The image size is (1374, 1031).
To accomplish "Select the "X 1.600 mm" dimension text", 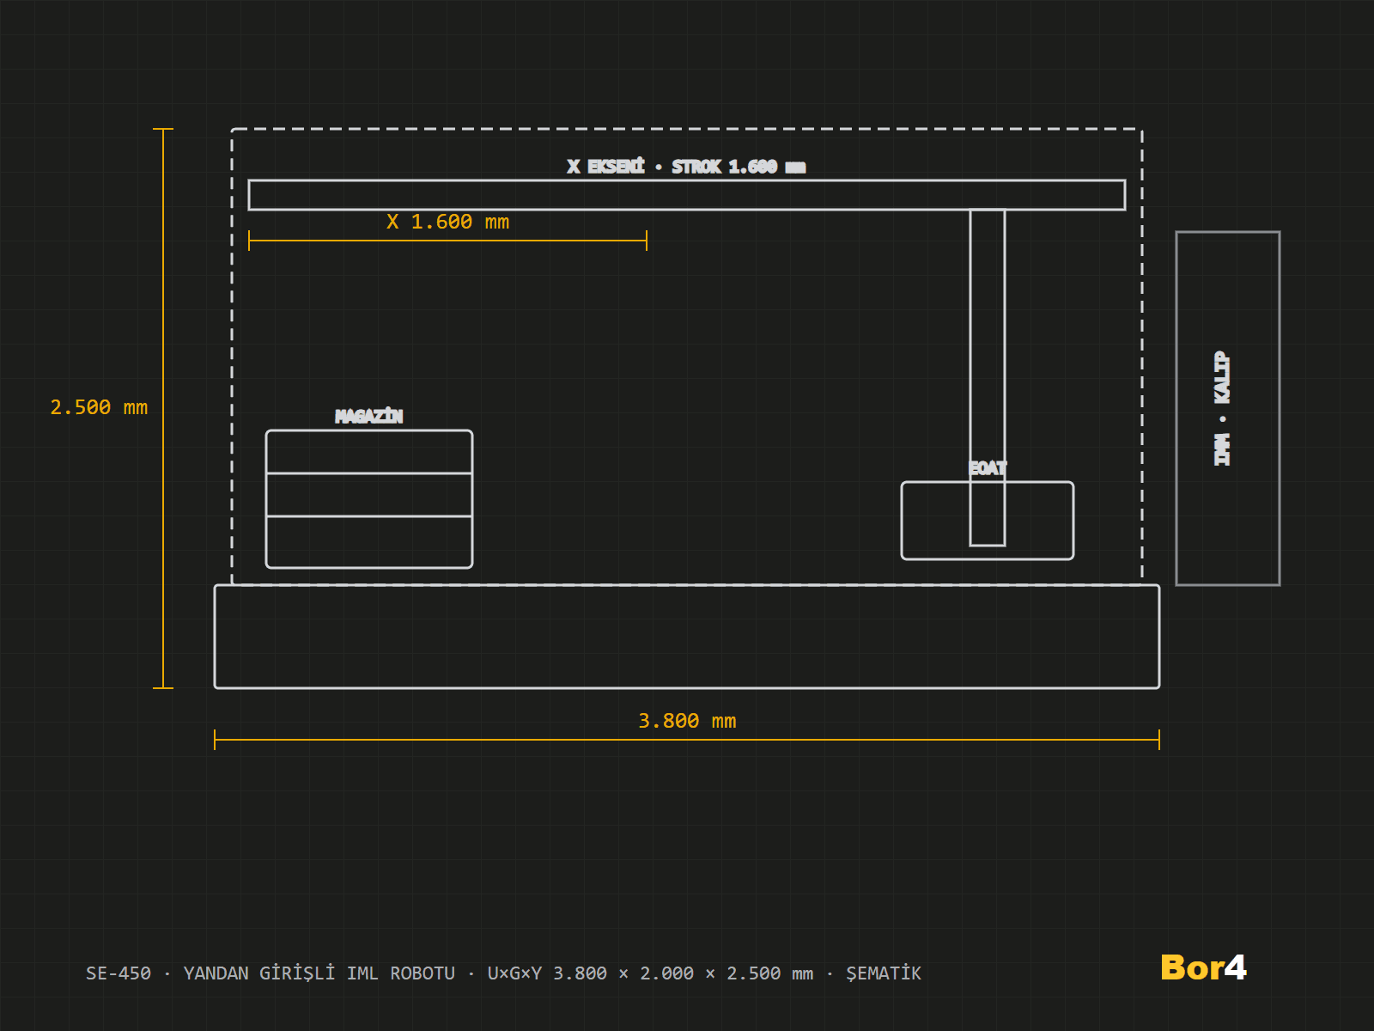I will (x=447, y=222).
